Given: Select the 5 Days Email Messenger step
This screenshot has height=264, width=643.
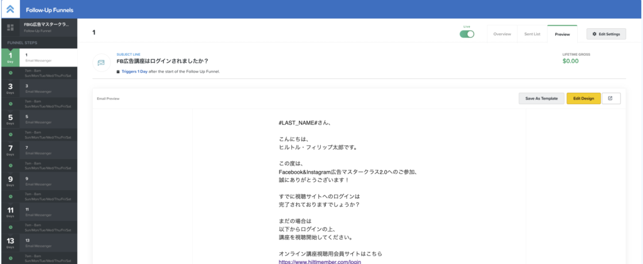Looking at the screenshot, I should pyautogui.click(x=39, y=119).
